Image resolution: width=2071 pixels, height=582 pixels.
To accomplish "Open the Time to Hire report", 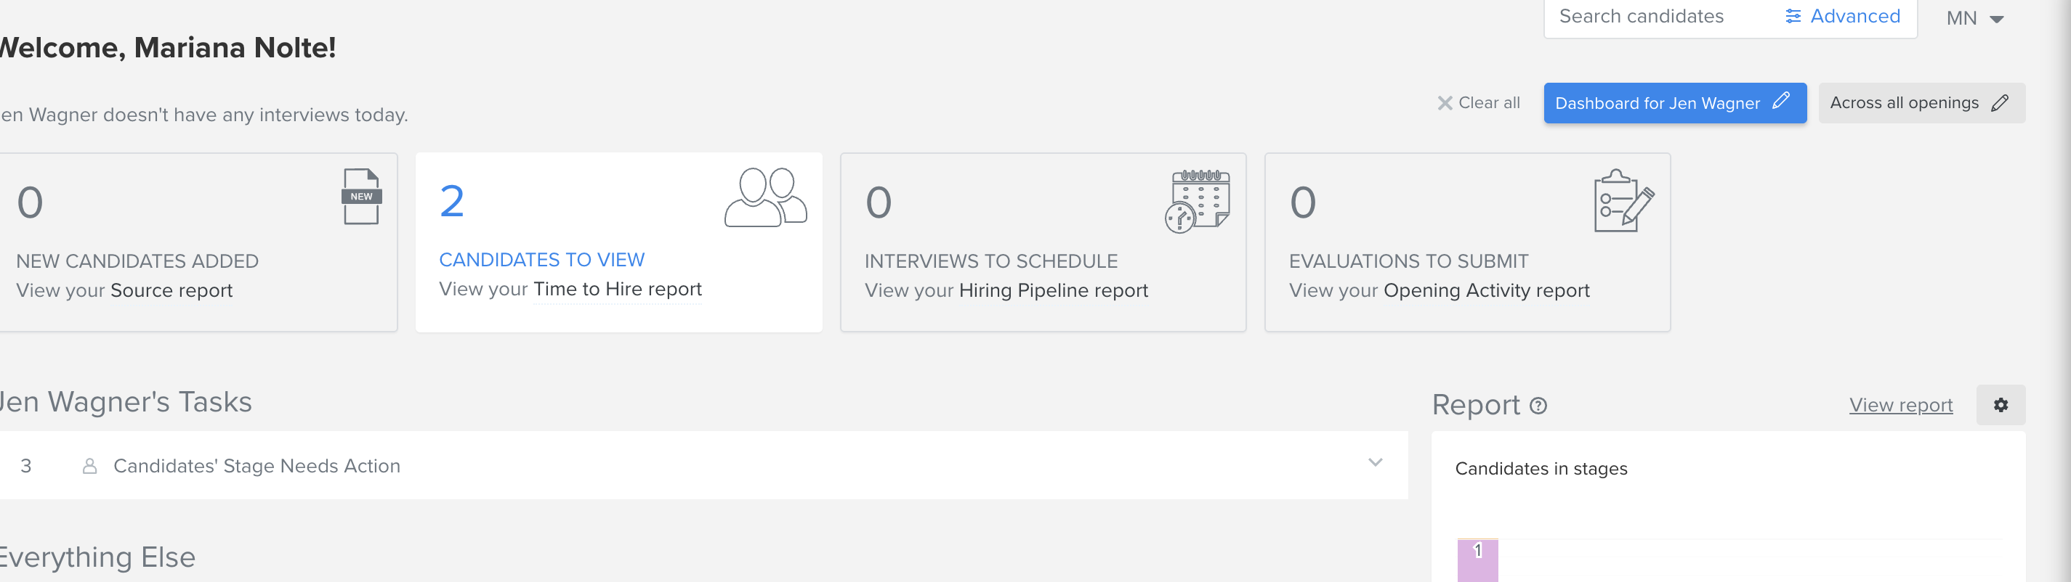I will click(618, 289).
